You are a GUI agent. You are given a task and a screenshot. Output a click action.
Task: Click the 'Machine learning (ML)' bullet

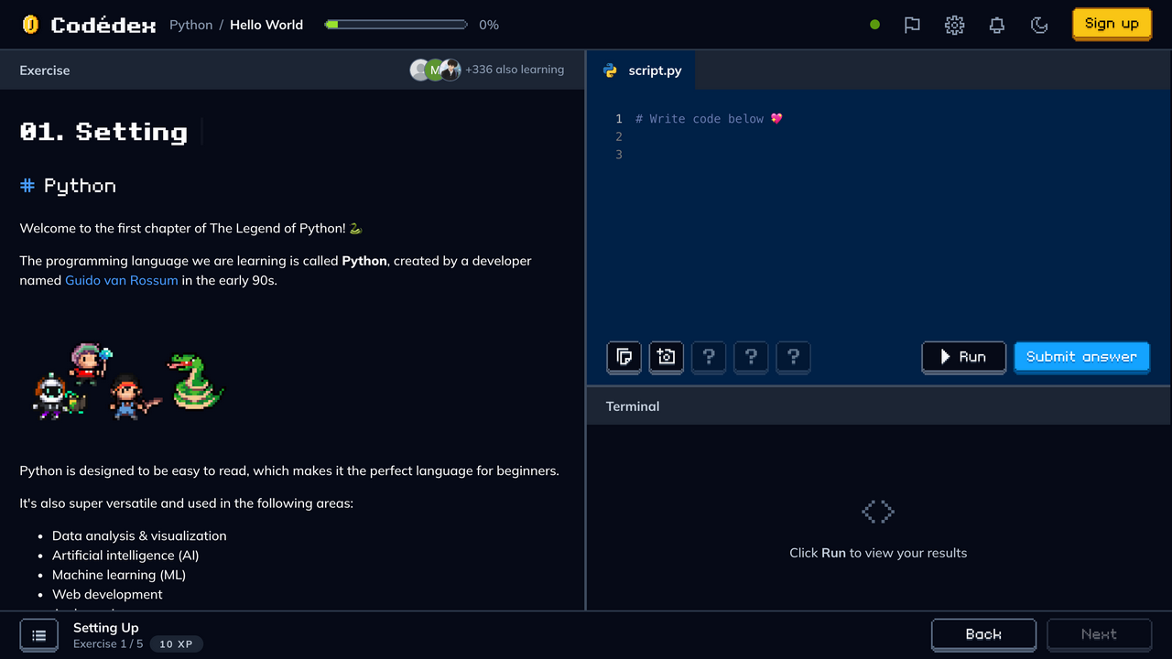119,575
